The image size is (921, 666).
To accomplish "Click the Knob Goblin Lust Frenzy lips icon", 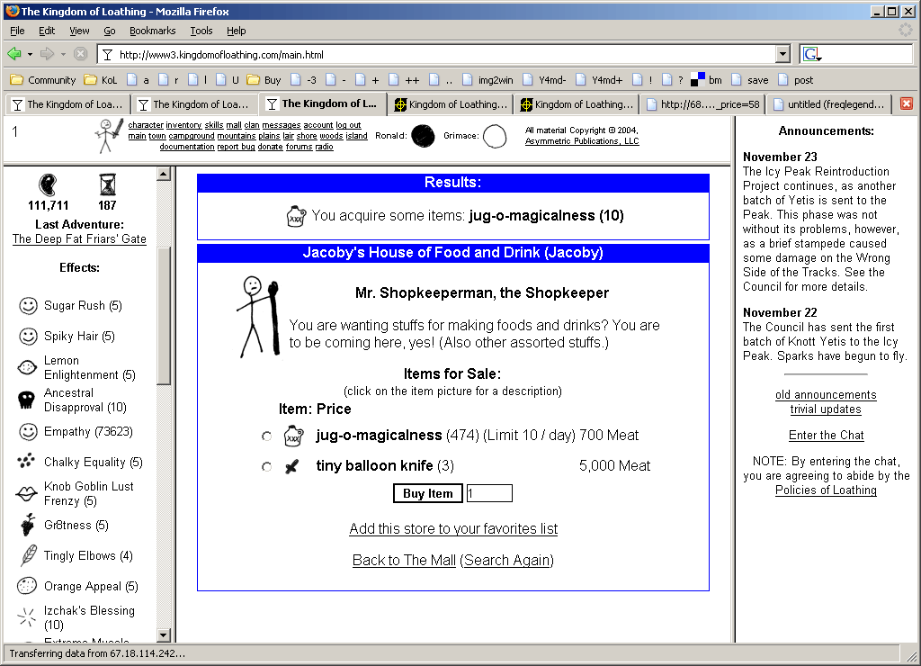I will (26, 494).
